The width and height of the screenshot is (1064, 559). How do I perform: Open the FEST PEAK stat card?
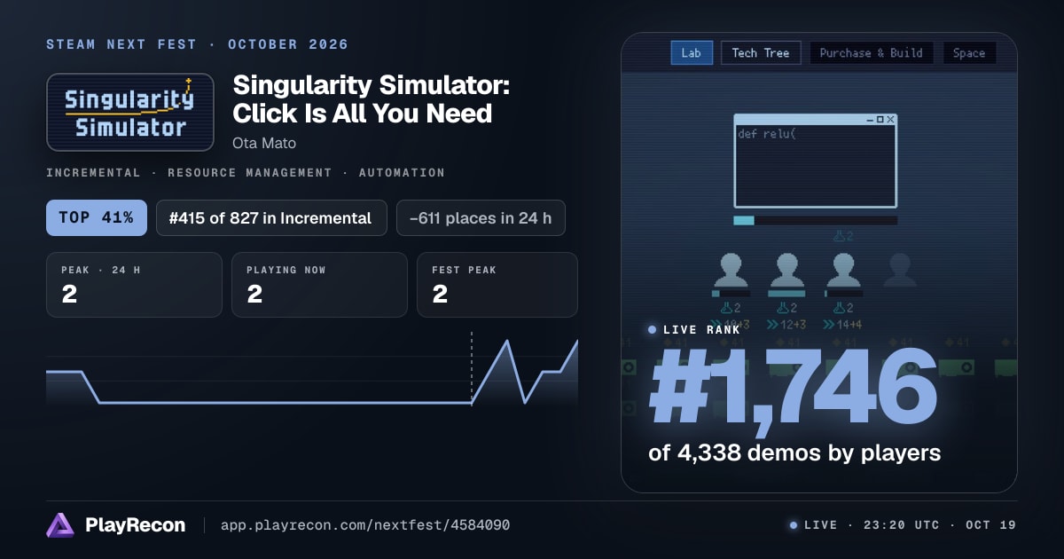coord(497,285)
